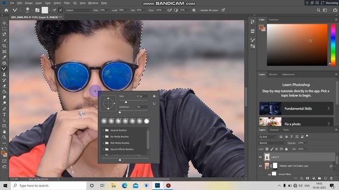The height and width of the screenshot is (190, 339).
Task: Click the delete layer trash icon
Action: pos(331,178)
